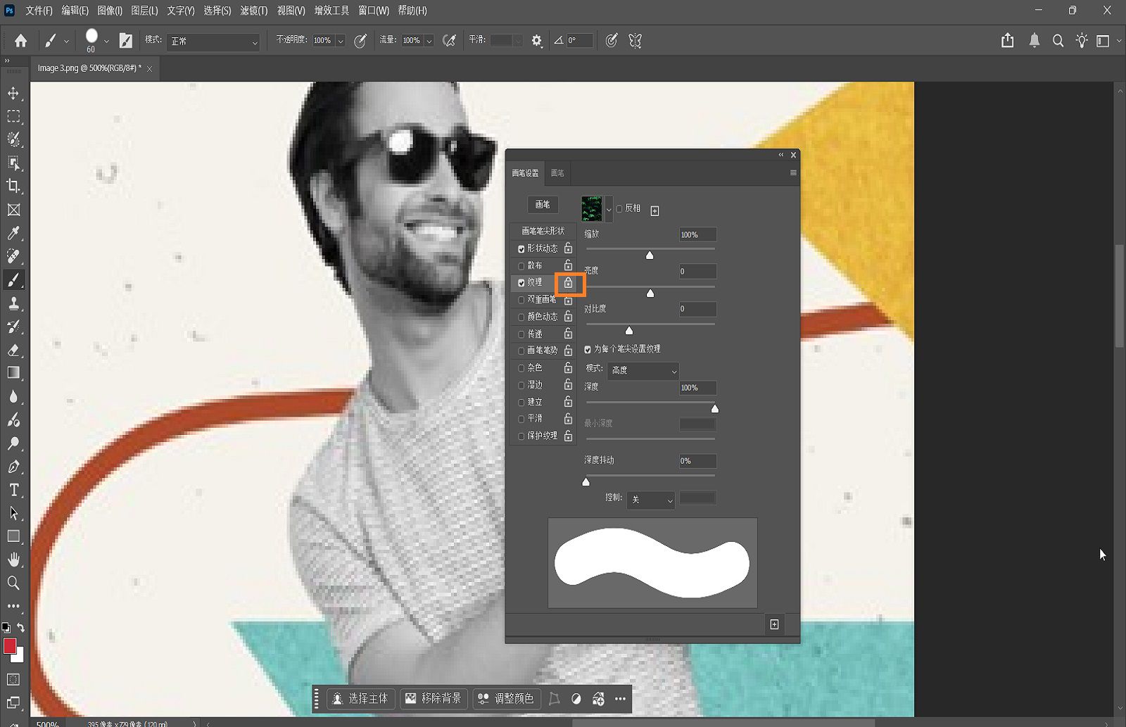Click the 移除背景 button
This screenshot has height=727, width=1126.
[x=434, y=698]
